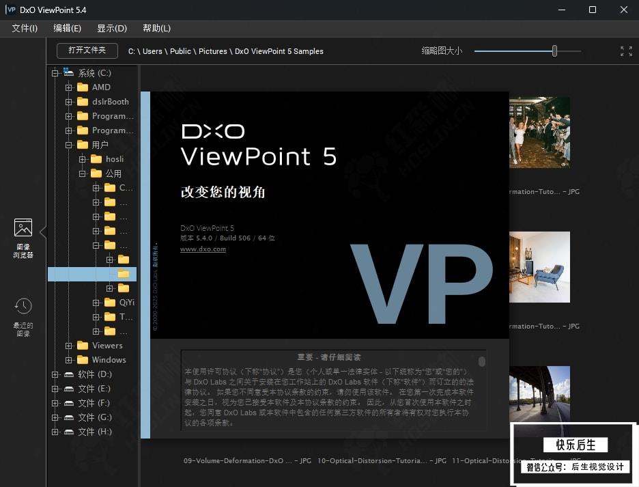This screenshot has height=487, width=639.
Task: Close the DxO ViewPoint 5.4 window
Action: (x=624, y=10)
